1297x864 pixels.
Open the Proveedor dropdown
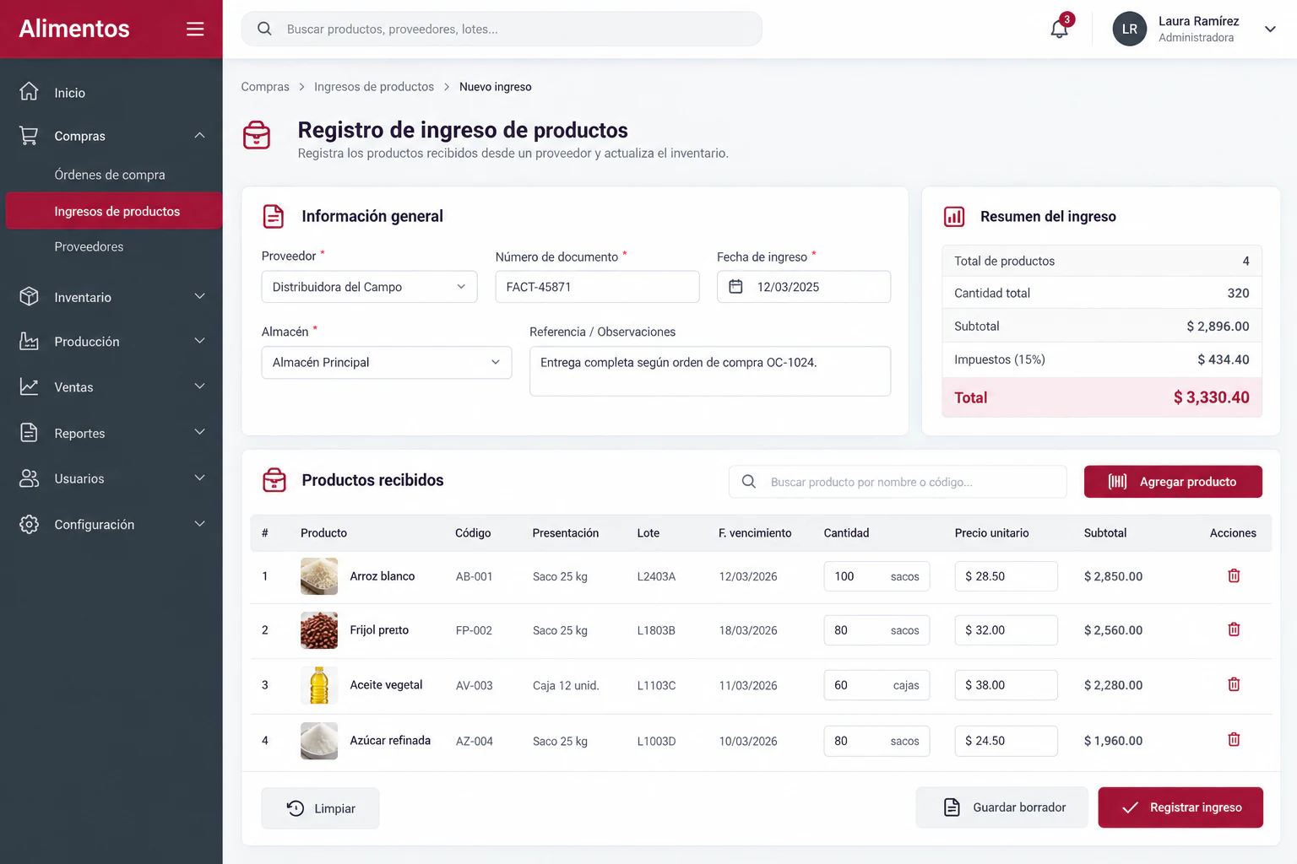(x=369, y=287)
